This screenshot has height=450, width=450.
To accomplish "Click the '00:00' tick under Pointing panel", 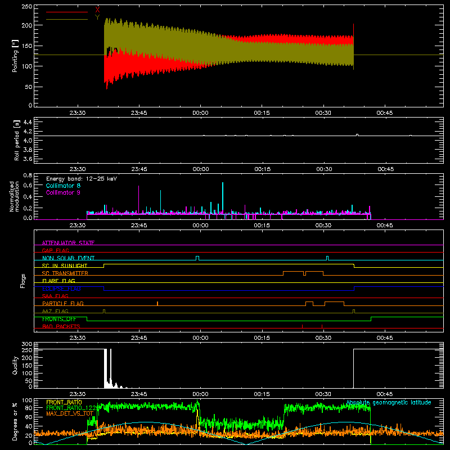I will [x=200, y=113].
